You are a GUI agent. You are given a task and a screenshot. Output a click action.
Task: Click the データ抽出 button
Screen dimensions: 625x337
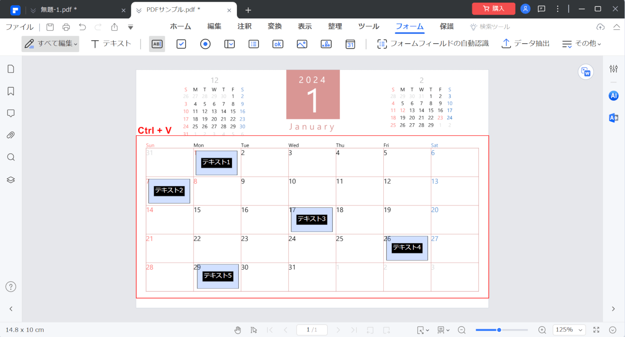click(x=525, y=44)
